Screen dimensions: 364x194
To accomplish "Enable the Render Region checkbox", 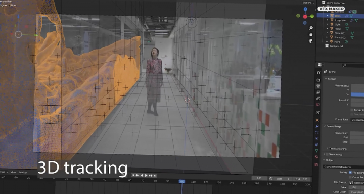I will [x=352, y=110].
